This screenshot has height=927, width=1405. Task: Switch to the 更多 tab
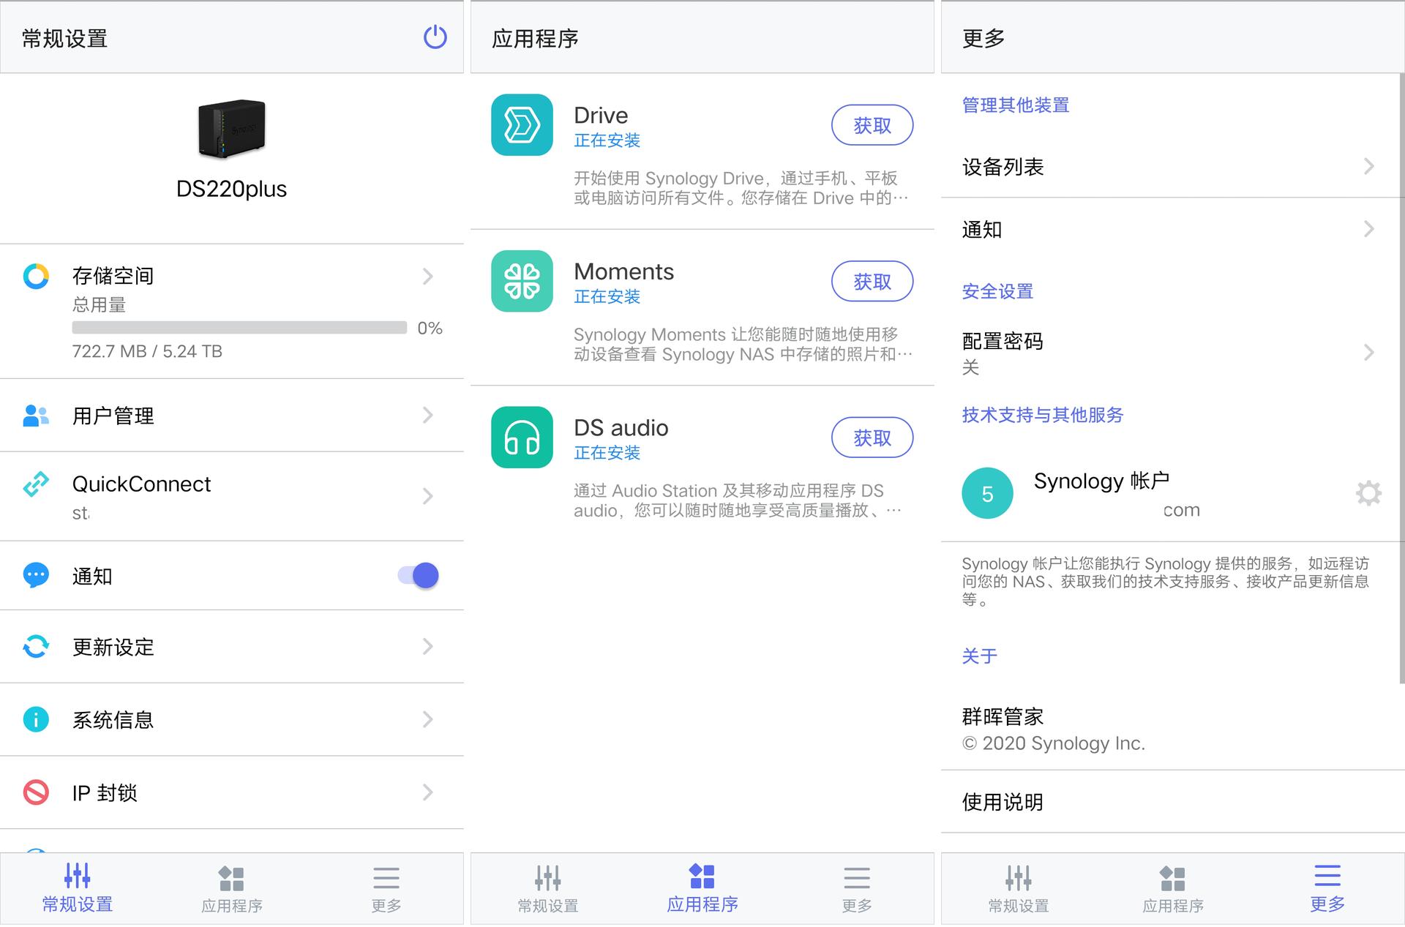[x=1326, y=887]
